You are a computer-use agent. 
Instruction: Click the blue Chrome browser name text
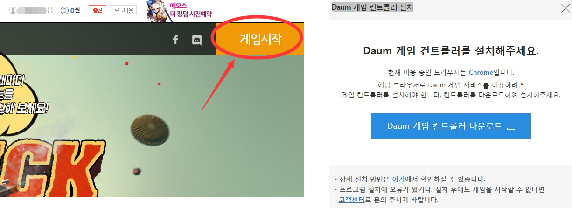coord(481,72)
